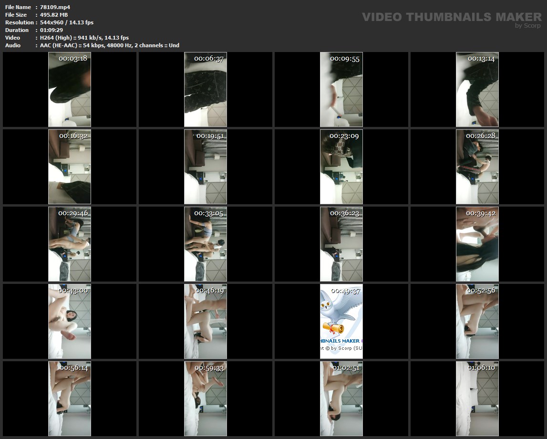The width and height of the screenshot is (547, 439).
Task: Select the frame marked 00:06:37
Action: click(206, 90)
